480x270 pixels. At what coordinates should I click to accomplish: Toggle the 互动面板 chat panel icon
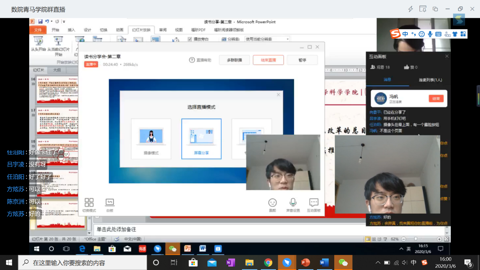(x=313, y=203)
